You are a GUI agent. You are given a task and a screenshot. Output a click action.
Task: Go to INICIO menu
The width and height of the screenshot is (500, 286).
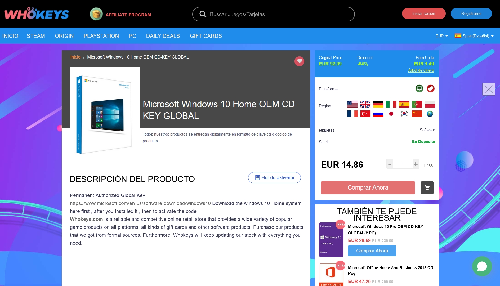pos(10,36)
